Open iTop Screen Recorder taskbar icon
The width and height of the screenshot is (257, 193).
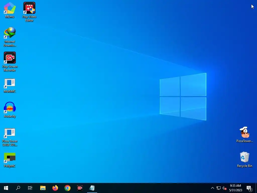click(80, 188)
